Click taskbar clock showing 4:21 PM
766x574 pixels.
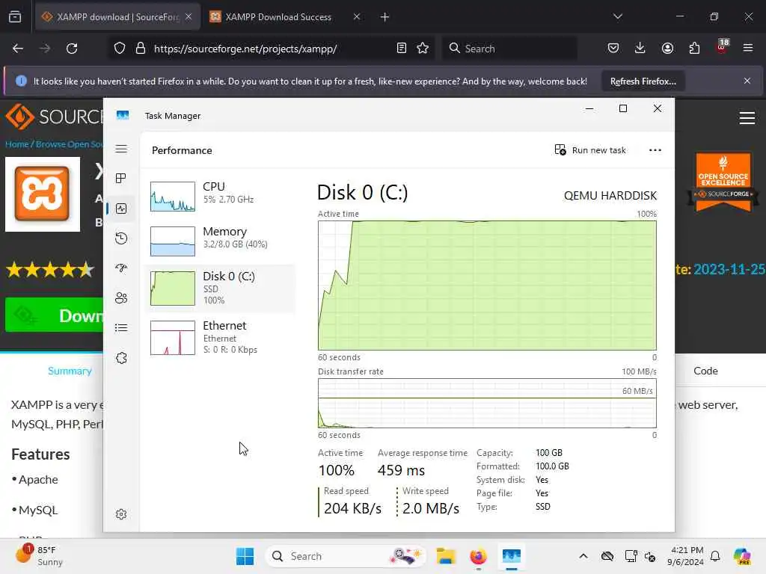pyautogui.click(x=686, y=556)
